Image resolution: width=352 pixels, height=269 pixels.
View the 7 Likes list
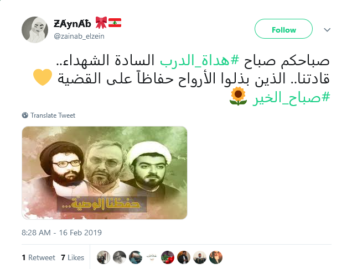[x=73, y=257]
